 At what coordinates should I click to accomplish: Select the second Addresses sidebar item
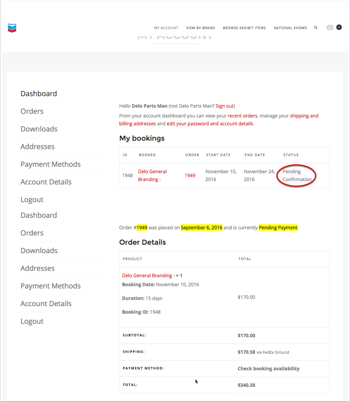pos(37,268)
